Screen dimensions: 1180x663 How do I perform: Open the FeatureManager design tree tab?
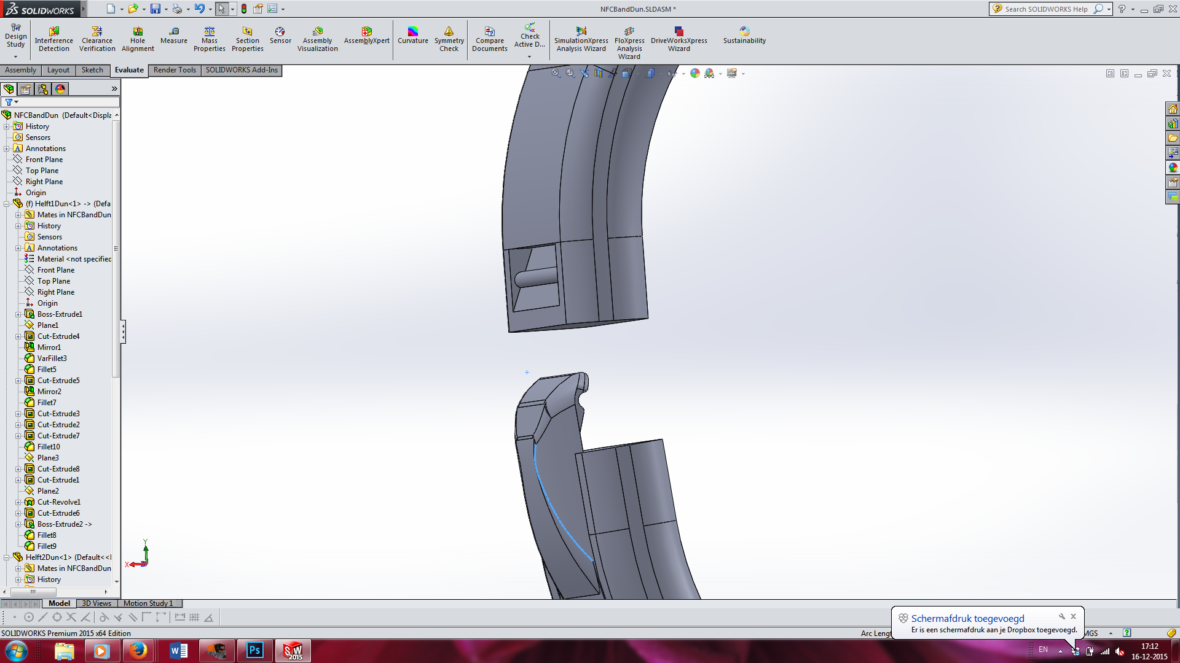click(9, 89)
